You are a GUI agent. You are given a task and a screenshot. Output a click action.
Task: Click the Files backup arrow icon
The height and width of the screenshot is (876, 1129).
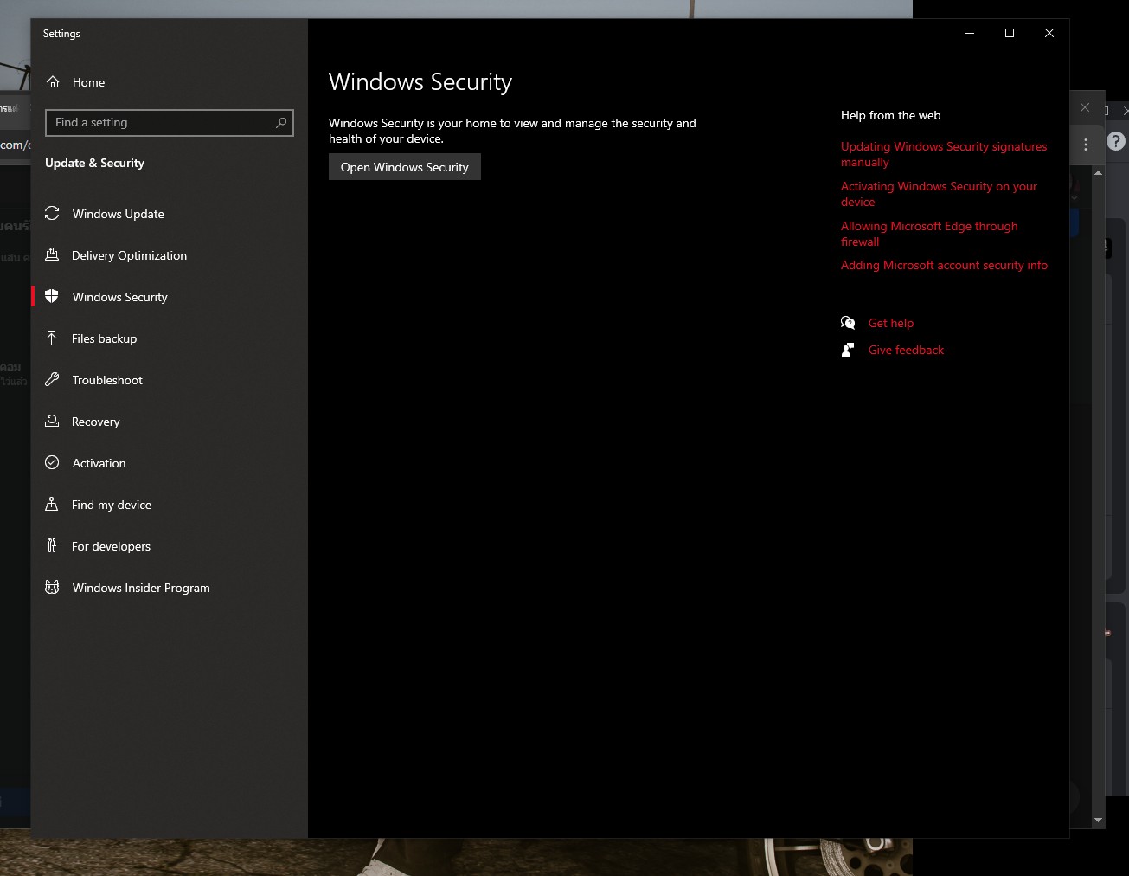[x=52, y=338]
